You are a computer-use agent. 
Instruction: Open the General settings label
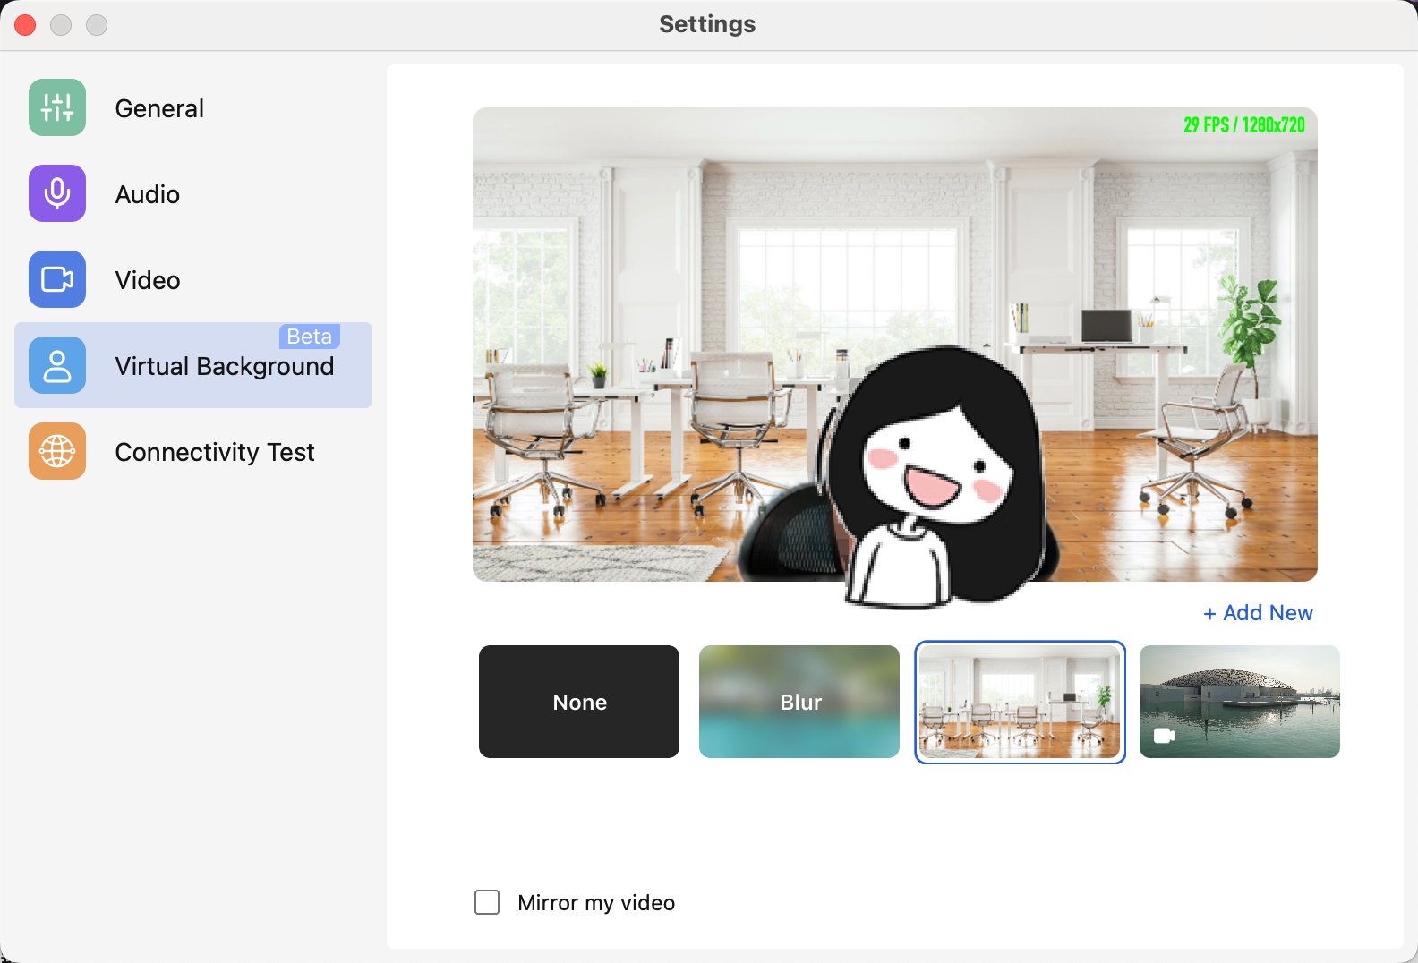pyautogui.click(x=159, y=108)
